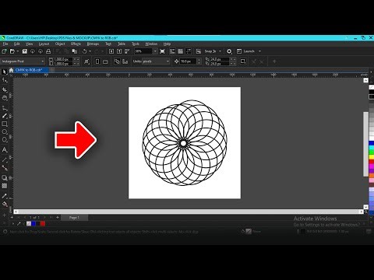Click the Export icon

[119, 51]
